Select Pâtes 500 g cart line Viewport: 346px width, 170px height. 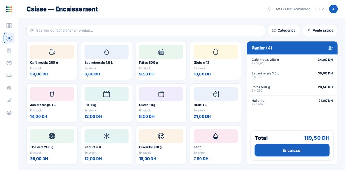pos(292,88)
